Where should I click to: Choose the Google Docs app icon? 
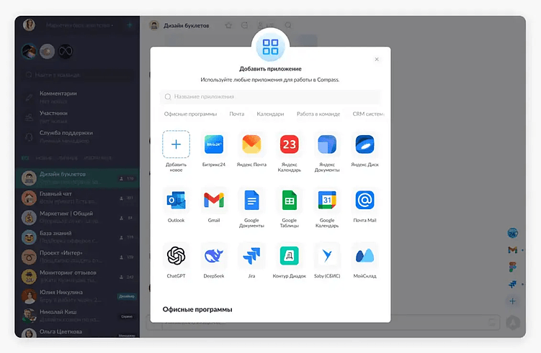tap(251, 200)
